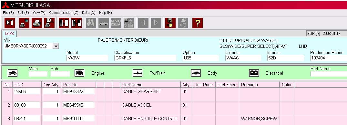
Task: Click the two lined documents toolbar icon
Action: pos(77,23)
